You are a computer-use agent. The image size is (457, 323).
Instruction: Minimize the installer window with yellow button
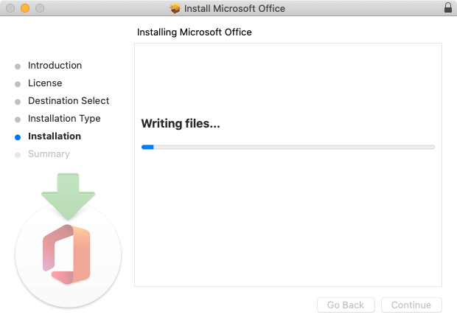click(x=25, y=8)
